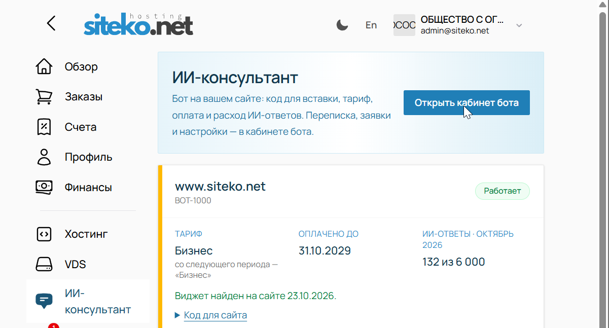
Task: Go back with the left arrow icon
Action: coord(51,23)
